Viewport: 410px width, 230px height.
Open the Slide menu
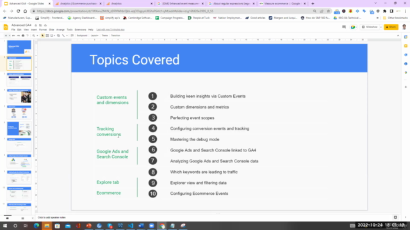[51, 30]
